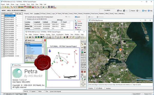Select the Metric view radio button
Viewport: 154px width, 95px height.
[x=37, y=91]
